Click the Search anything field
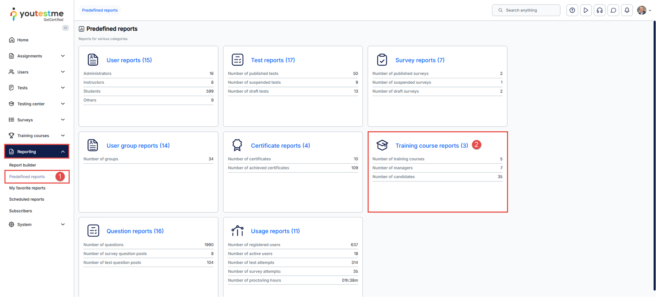 pos(529,10)
